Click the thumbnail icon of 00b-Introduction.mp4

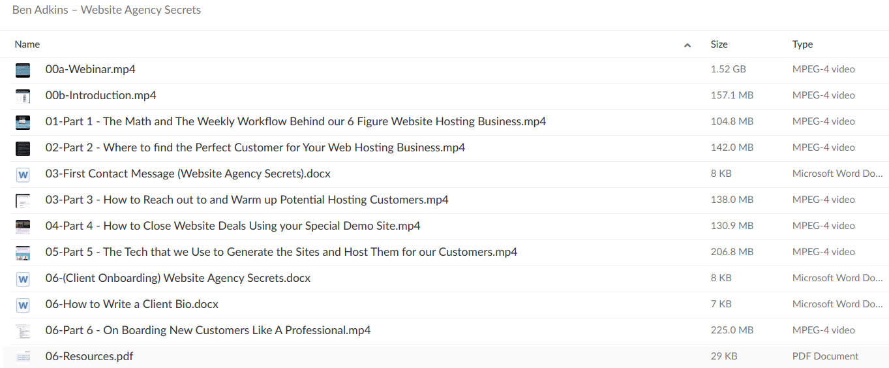[x=23, y=96]
